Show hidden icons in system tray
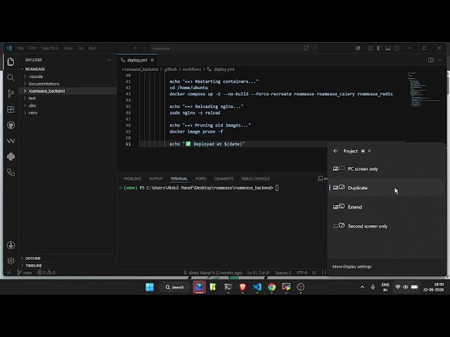This screenshot has width=450, height=337. click(362, 287)
